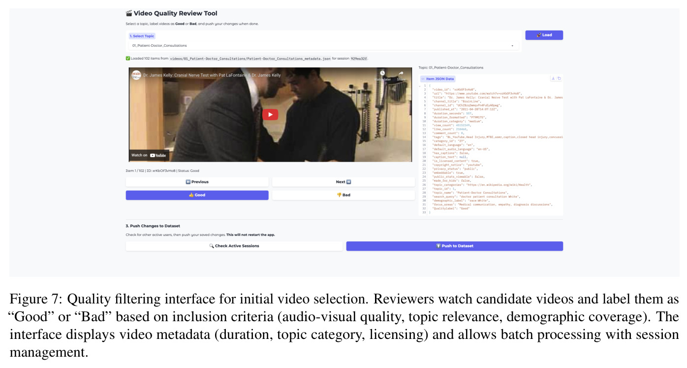Image resolution: width=687 pixels, height=368 pixels.
Task: Click Check Active Sessions
Action: pos(234,246)
